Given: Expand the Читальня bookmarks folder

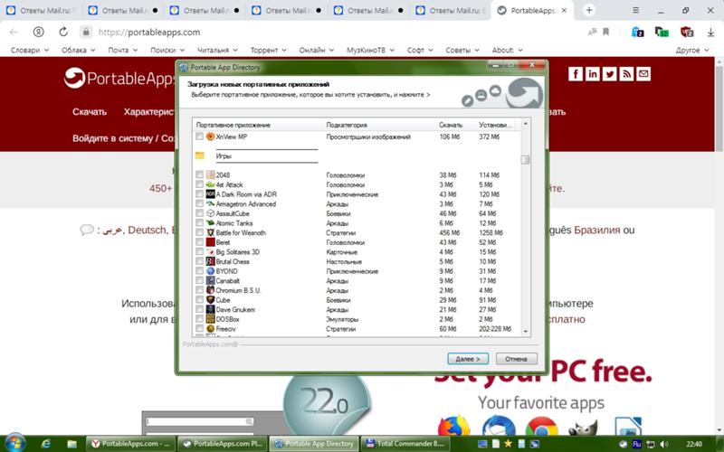Looking at the screenshot, I should 217,50.
